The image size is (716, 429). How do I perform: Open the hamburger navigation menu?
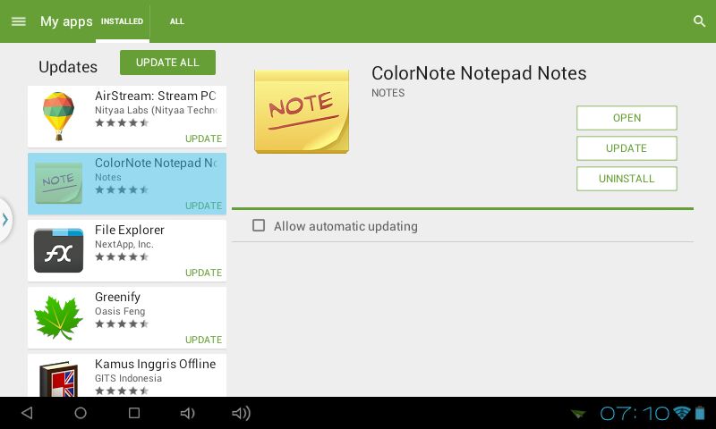18,21
